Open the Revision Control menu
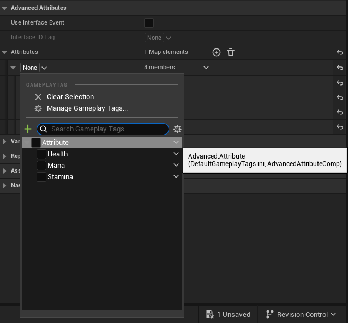Viewport: 348px width, 323px height. tap(301, 314)
